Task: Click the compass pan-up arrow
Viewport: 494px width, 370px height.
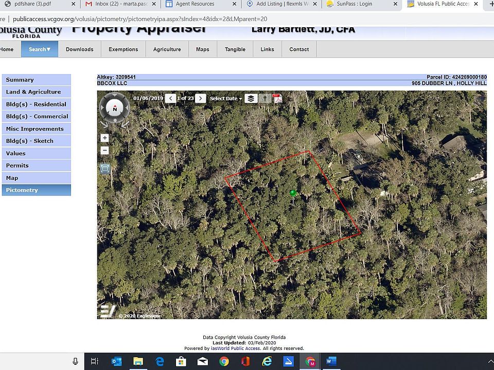Action: point(115,96)
